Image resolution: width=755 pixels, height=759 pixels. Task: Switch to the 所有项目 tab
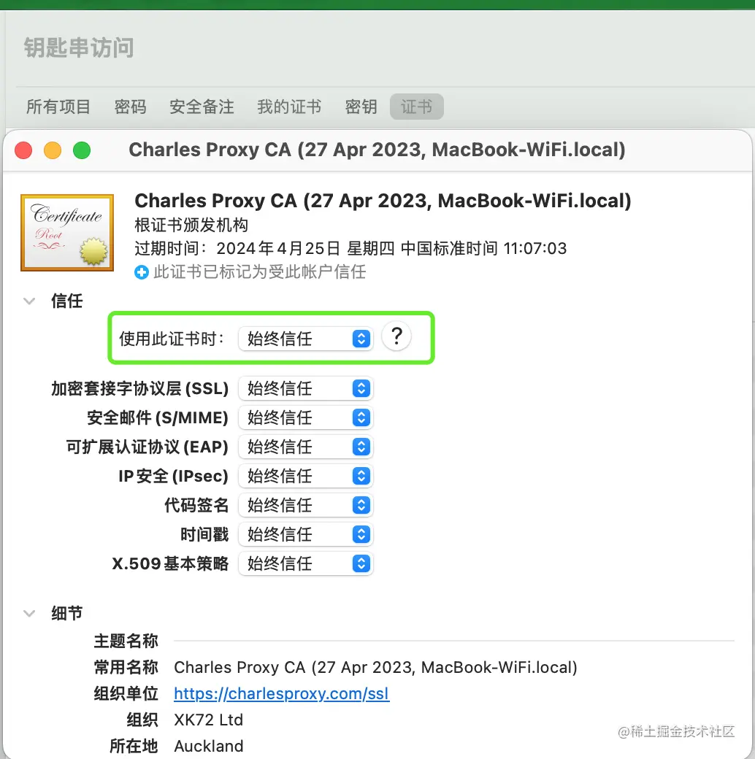coord(58,107)
